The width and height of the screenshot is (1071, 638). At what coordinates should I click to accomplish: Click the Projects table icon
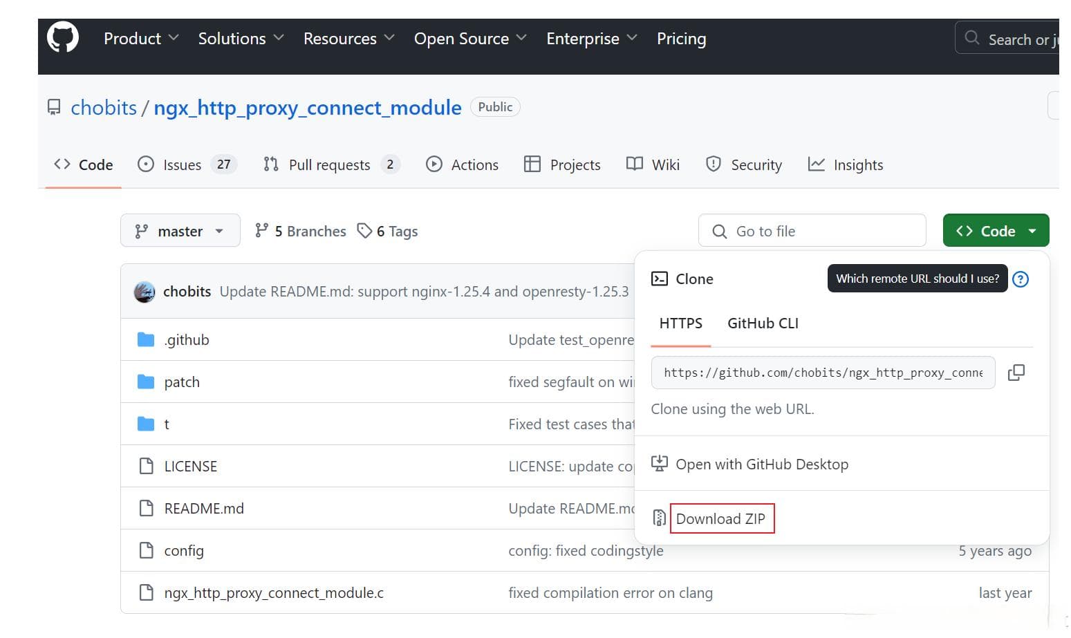[532, 164]
